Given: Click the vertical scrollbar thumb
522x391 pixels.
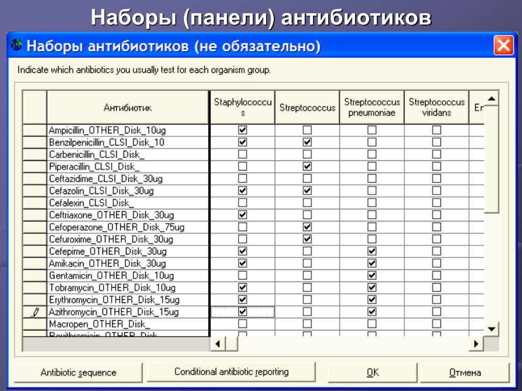Looking at the screenshot, I should pyautogui.click(x=491, y=159).
